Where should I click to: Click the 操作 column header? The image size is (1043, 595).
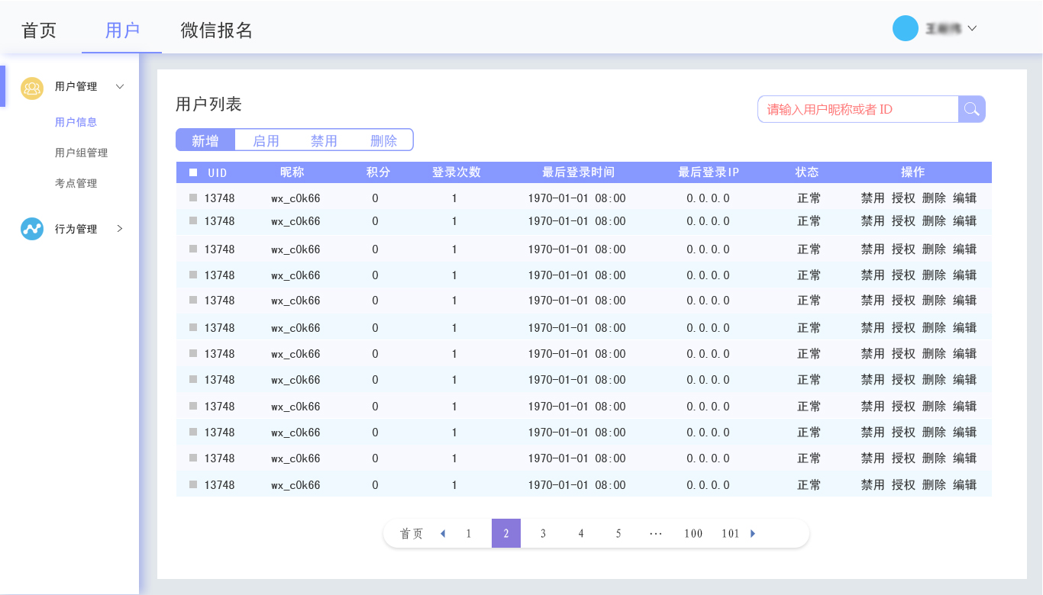click(913, 172)
